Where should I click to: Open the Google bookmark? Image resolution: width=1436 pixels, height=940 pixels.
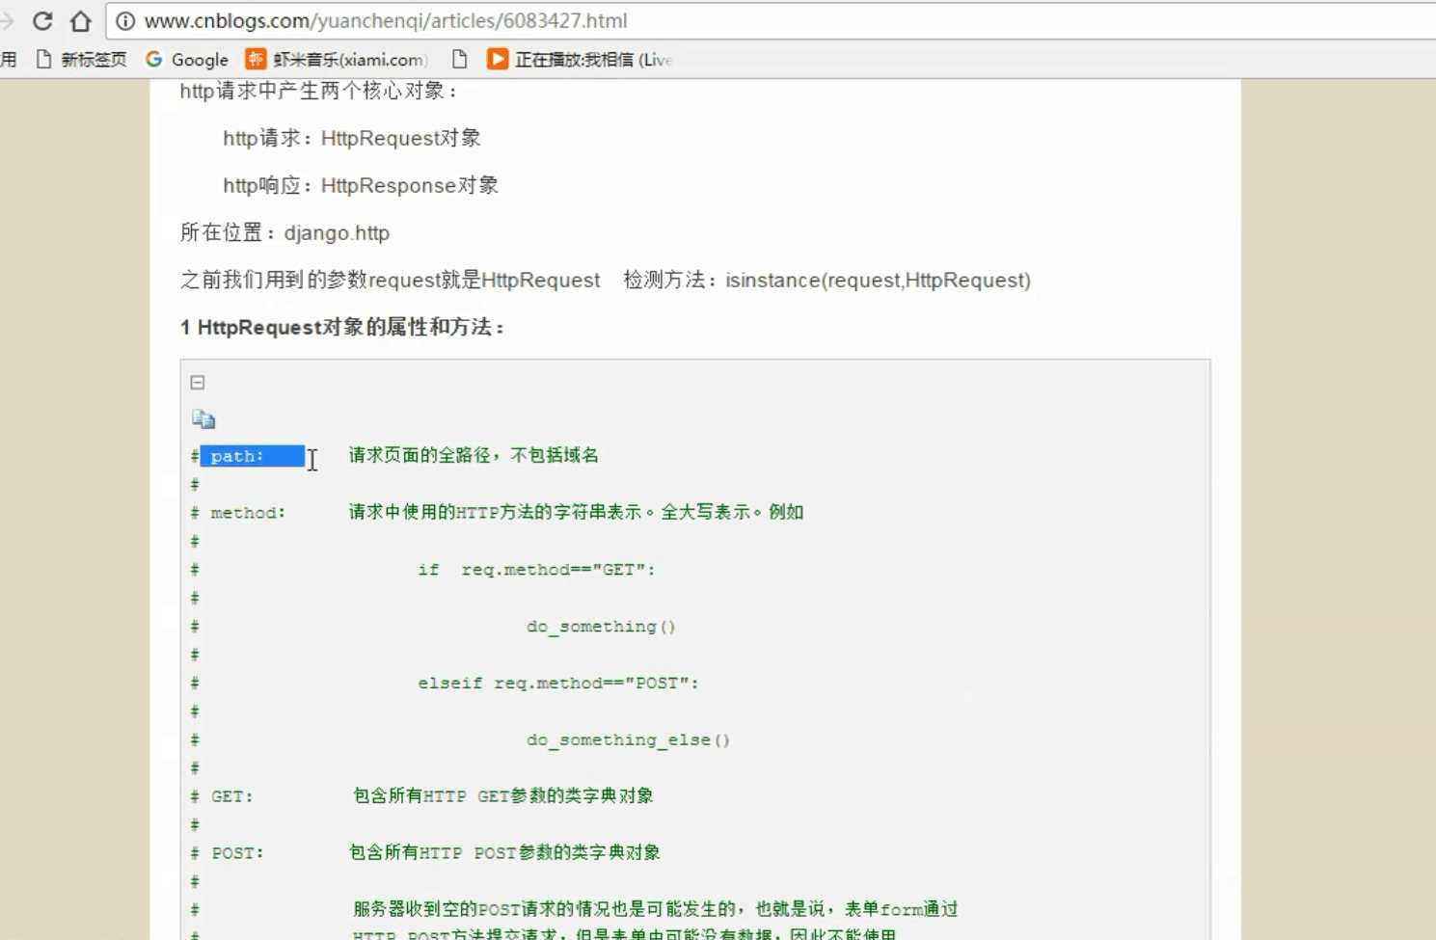187,60
